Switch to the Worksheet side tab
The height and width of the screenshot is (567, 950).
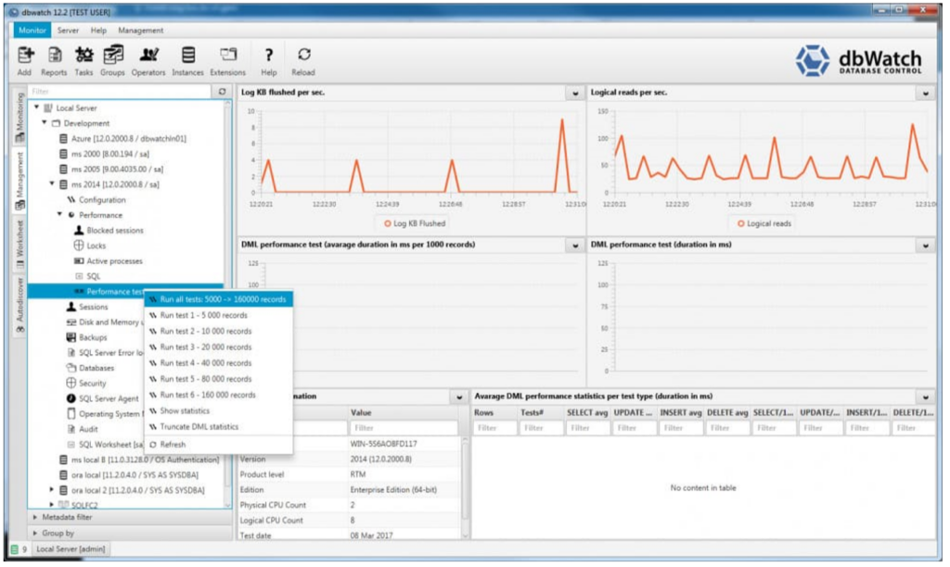pyautogui.click(x=20, y=245)
